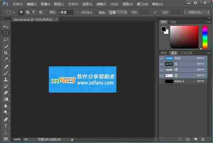Screen dimensions: 213x143
Task: Click the swap width and height icon
Action: (x=155, y=12)
